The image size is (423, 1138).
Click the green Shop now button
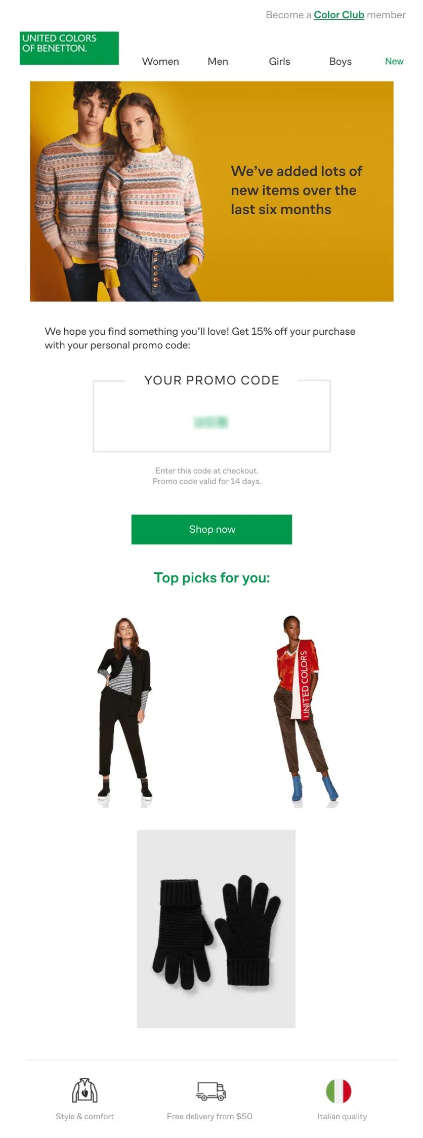(x=211, y=529)
